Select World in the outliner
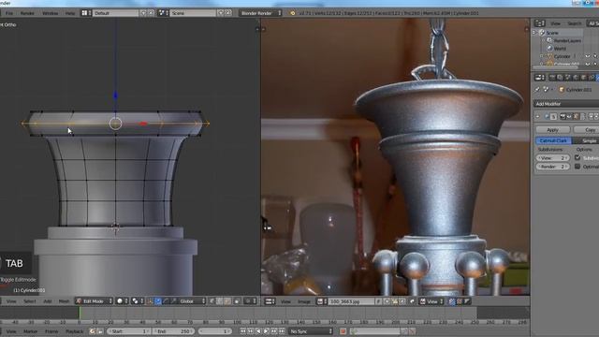This screenshot has height=337, width=599. click(x=560, y=49)
